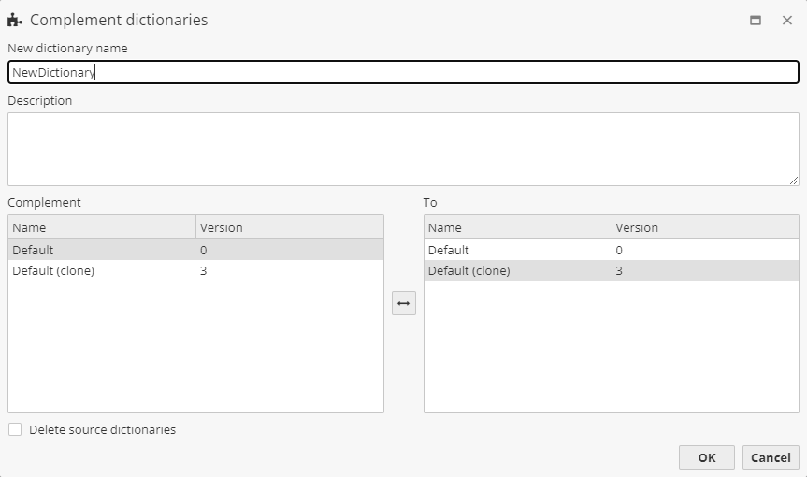
Task: Enable Delete source dictionaries checkbox
Action: coord(15,429)
